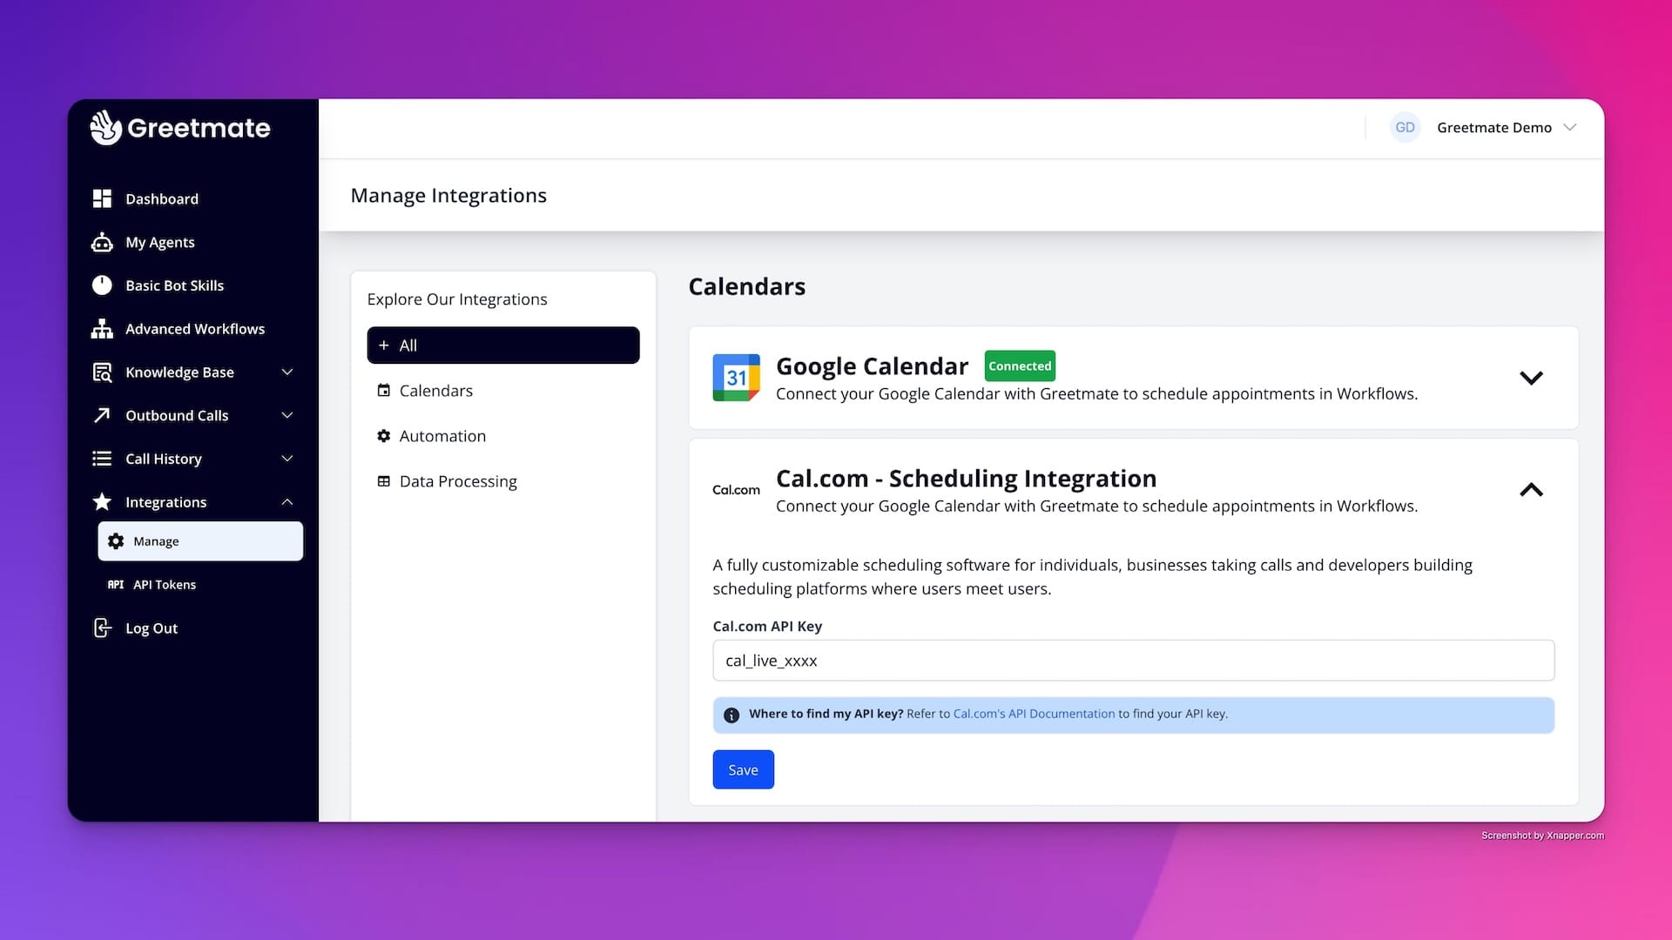Viewport: 1672px width, 940px height.
Task: Click the Google Calendar logo icon
Action: (736, 378)
